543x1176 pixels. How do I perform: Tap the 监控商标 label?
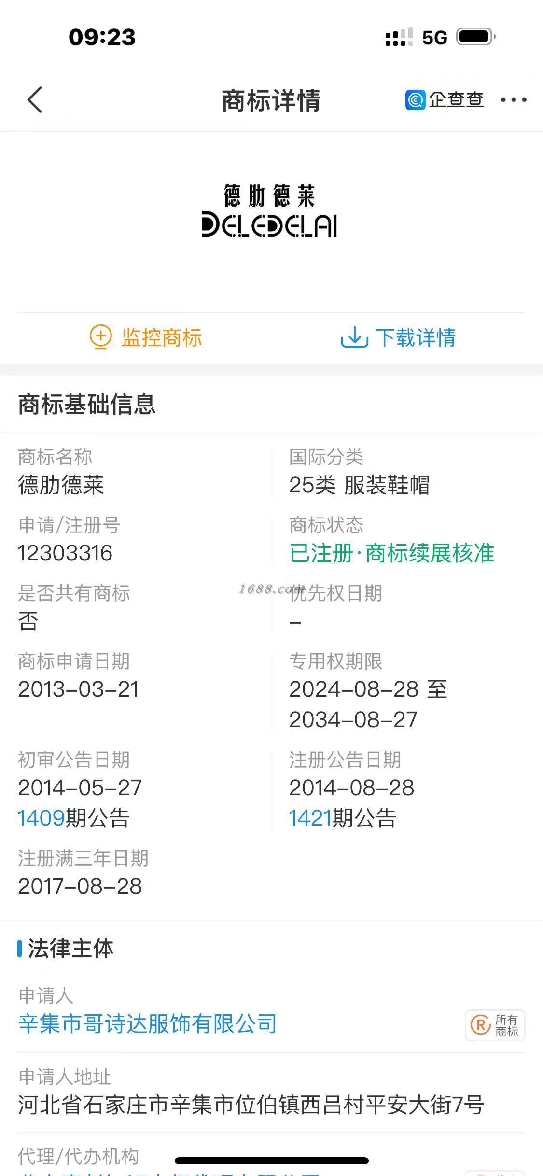coord(162,337)
